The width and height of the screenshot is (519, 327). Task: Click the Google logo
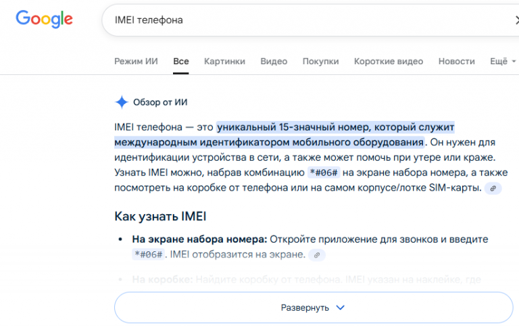(x=45, y=20)
